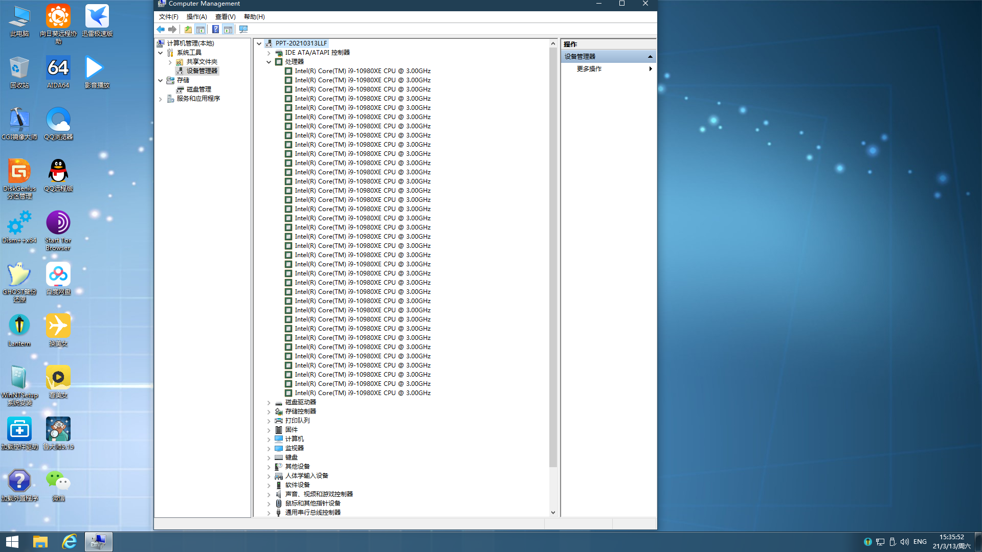The height and width of the screenshot is (552, 982).
Task: Select the 声音、视频和游戏控制器 category
Action: [319, 494]
